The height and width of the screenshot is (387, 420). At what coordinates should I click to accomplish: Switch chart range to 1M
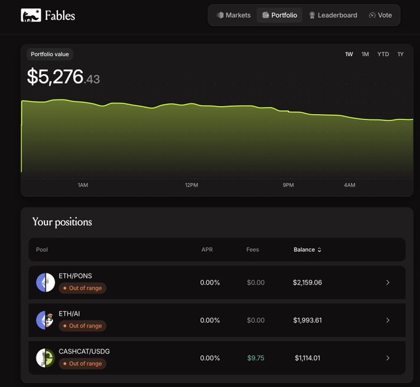click(x=365, y=54)
